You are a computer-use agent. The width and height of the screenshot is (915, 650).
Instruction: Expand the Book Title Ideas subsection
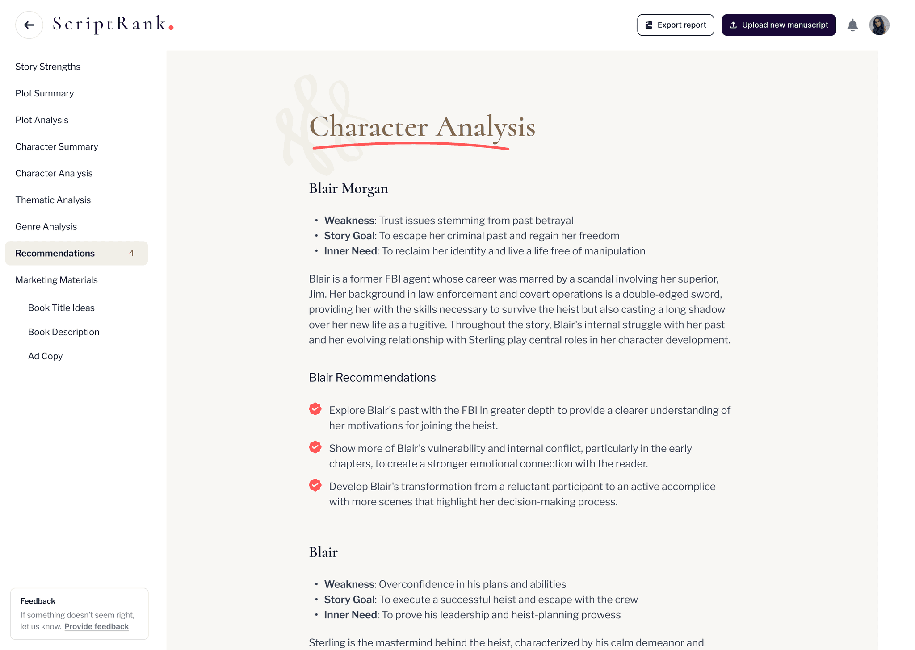[61, 308]
